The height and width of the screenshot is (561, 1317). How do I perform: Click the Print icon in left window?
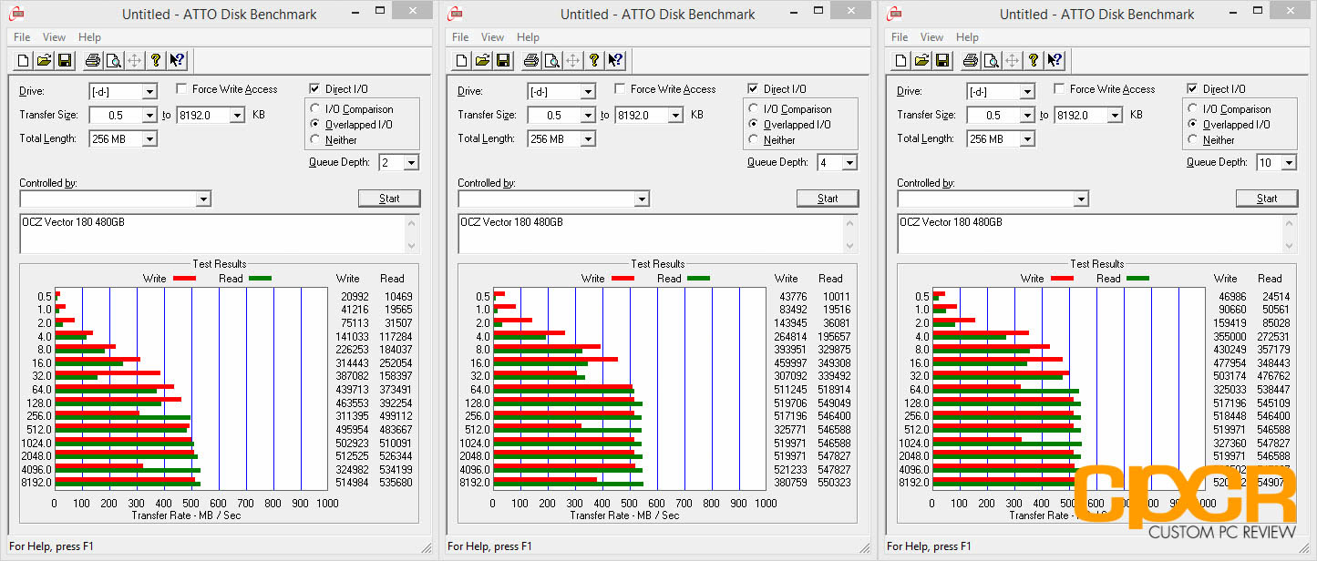(x=93, y=61)
